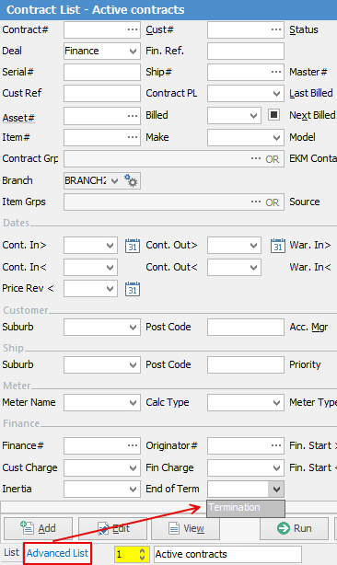Toggle the checkbox beside Billed dropdown
The image size is (337, 565).
(x=273, y=115)
